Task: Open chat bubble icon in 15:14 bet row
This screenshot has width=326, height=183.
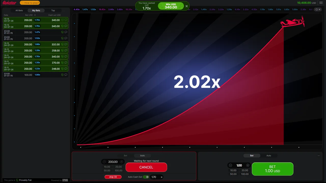Action: pyautogui.click(x=66, y=20)
